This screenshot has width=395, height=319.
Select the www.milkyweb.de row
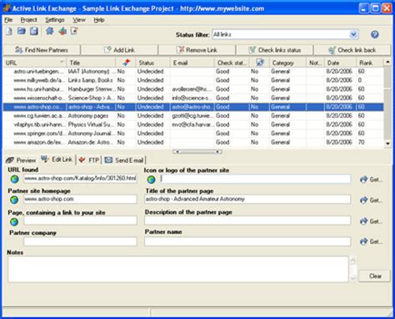(x=193, y=80)
